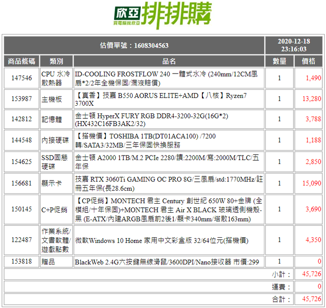Click the TOSHIBA 1TB product name
This screenshot has height=308, width=326.
pos(145,140)
